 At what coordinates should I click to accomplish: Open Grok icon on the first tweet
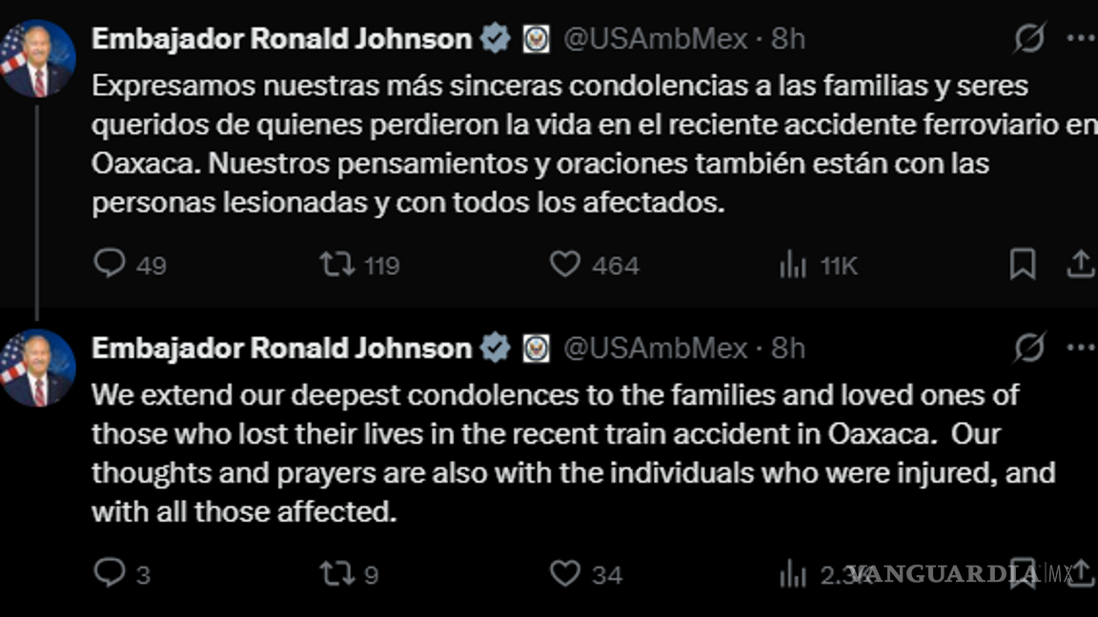pyautogui.click(x=1029, y=39)
